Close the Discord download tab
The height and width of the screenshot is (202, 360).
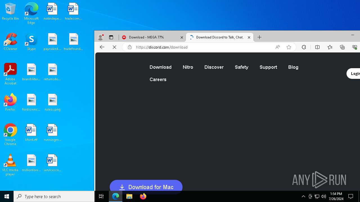[249, 37]
